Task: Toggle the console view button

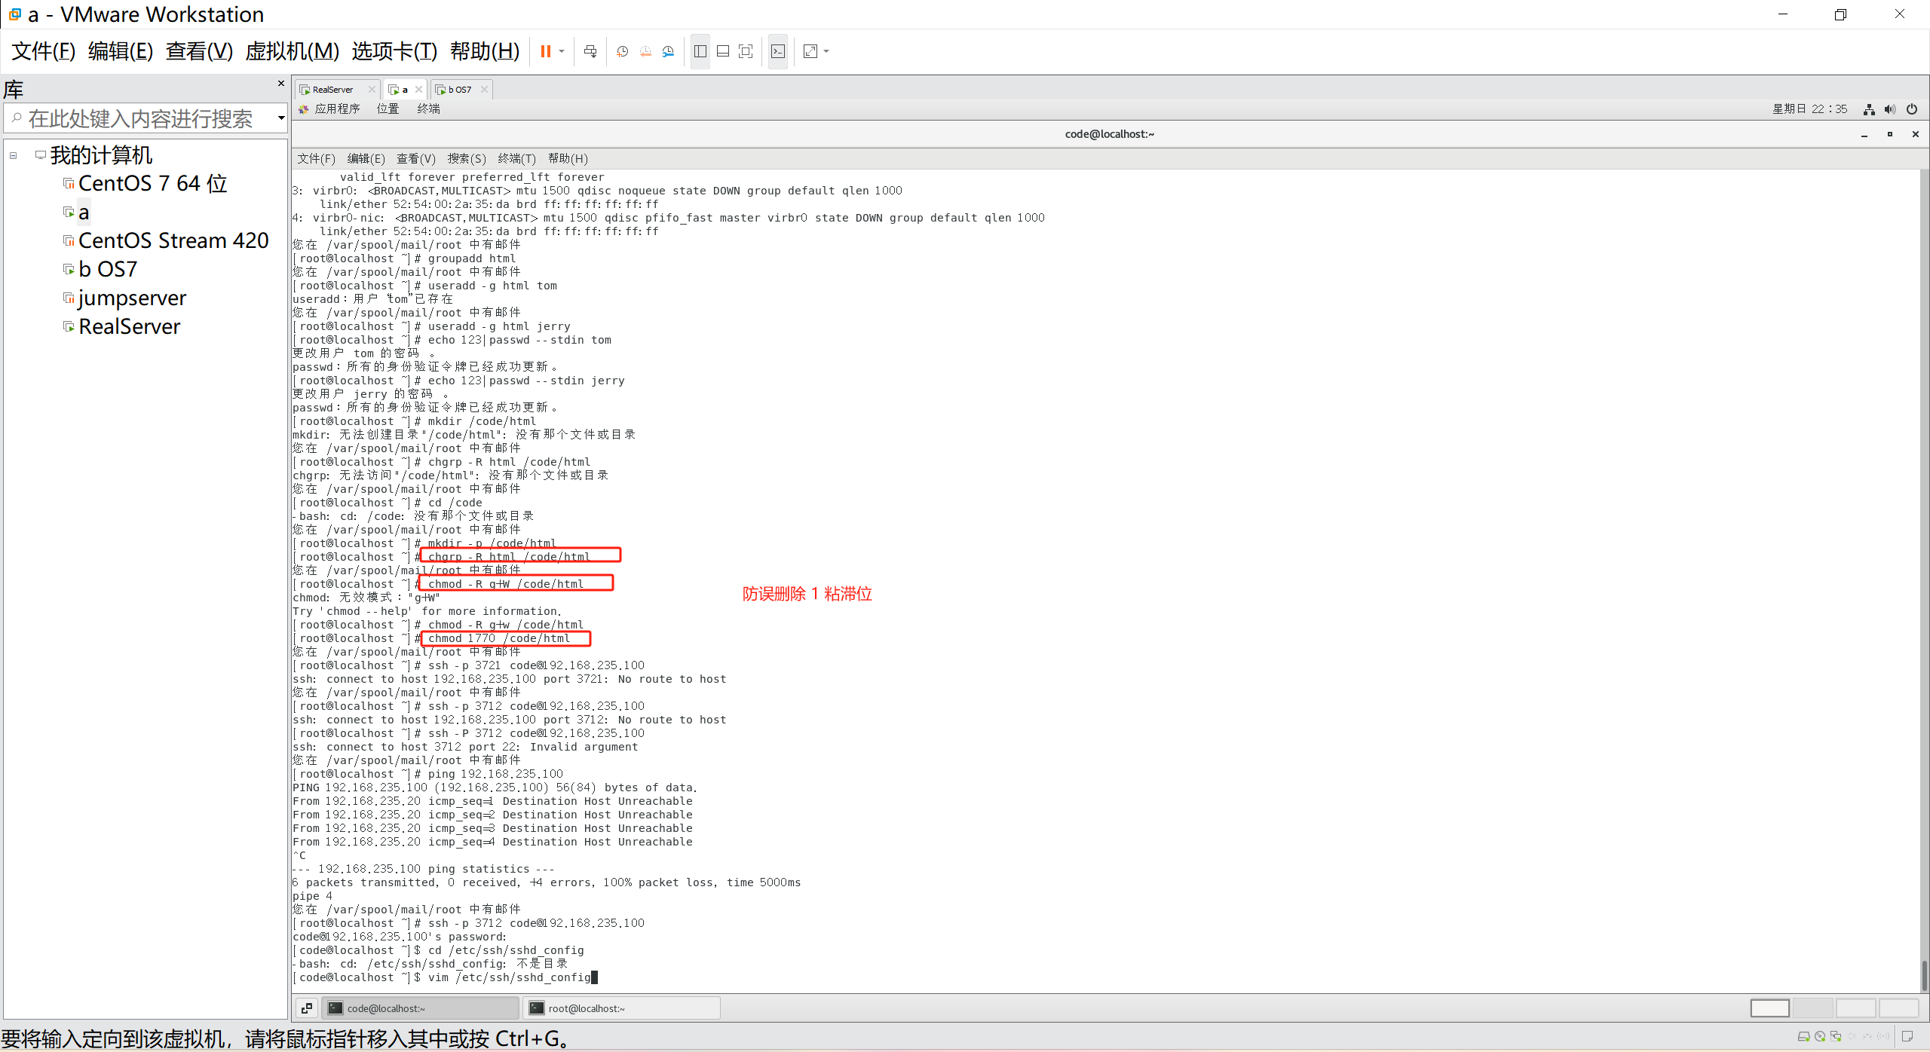Action: [778, 51]
